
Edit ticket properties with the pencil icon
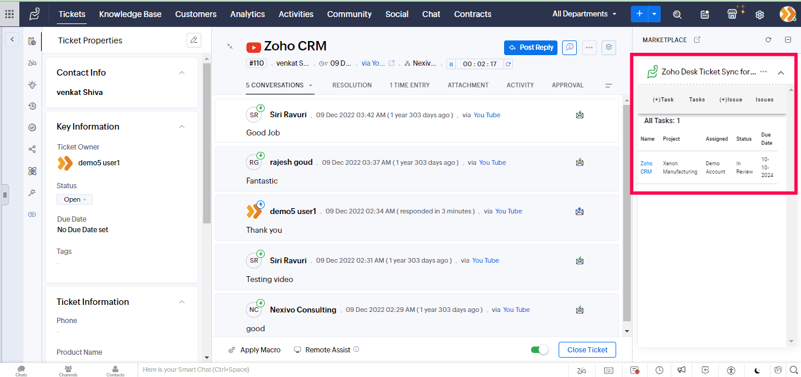194,40
